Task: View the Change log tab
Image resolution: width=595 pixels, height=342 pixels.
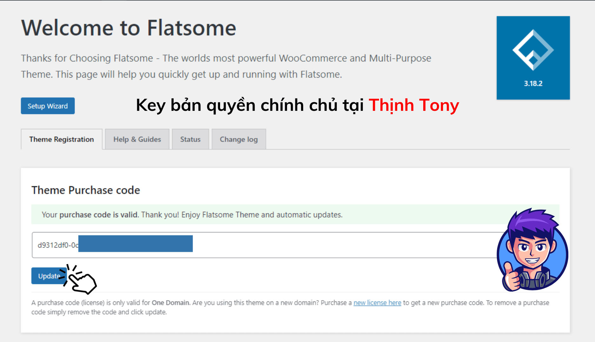Action: coord(238,139)
